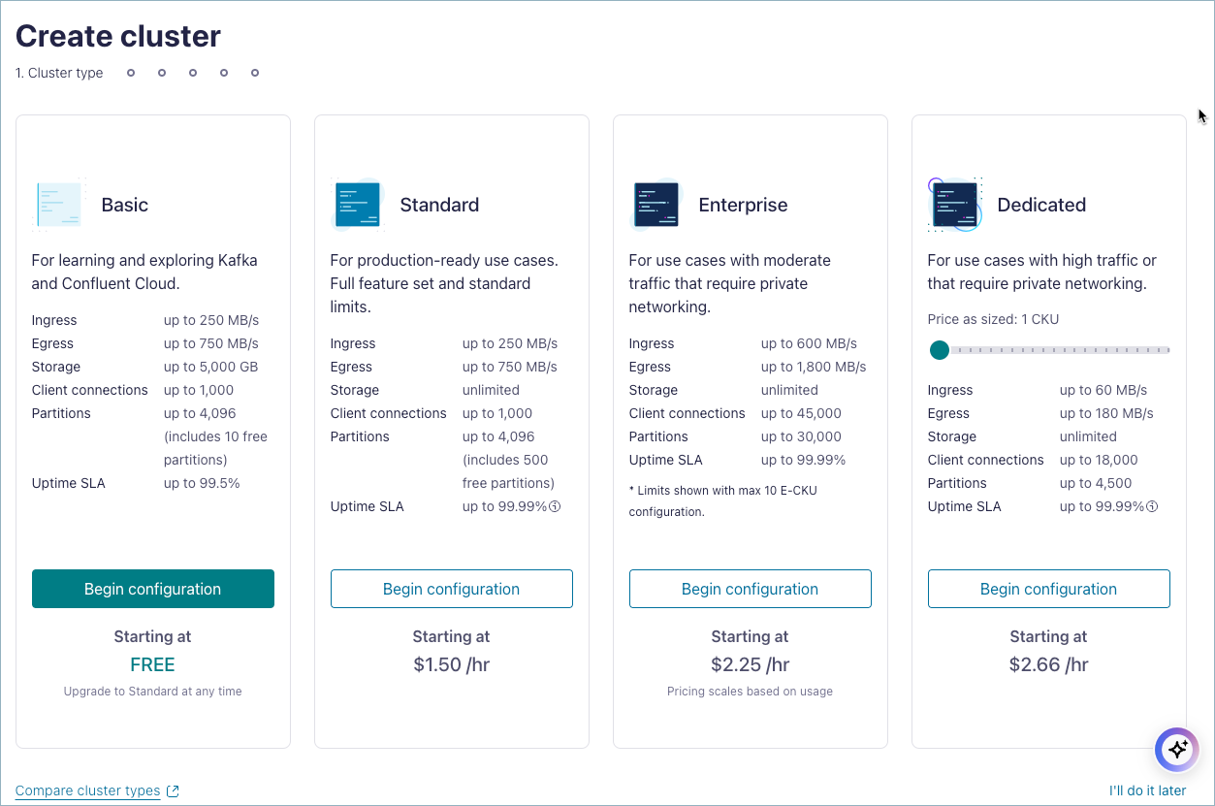
Task: Begin configuration for the Basic cluster
Action: point(152,588)
